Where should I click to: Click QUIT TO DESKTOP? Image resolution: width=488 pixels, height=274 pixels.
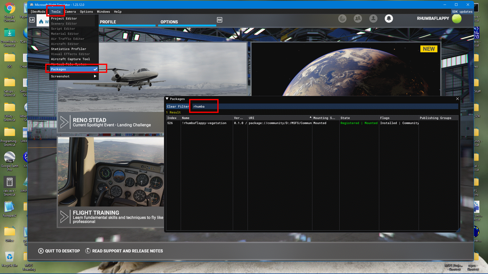pyautogui.click(x=59, y=251)
